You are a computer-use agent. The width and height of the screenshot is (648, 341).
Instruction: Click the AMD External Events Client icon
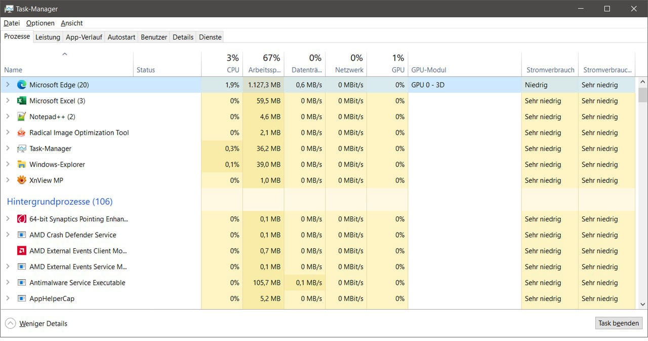(x=21, y=251)
